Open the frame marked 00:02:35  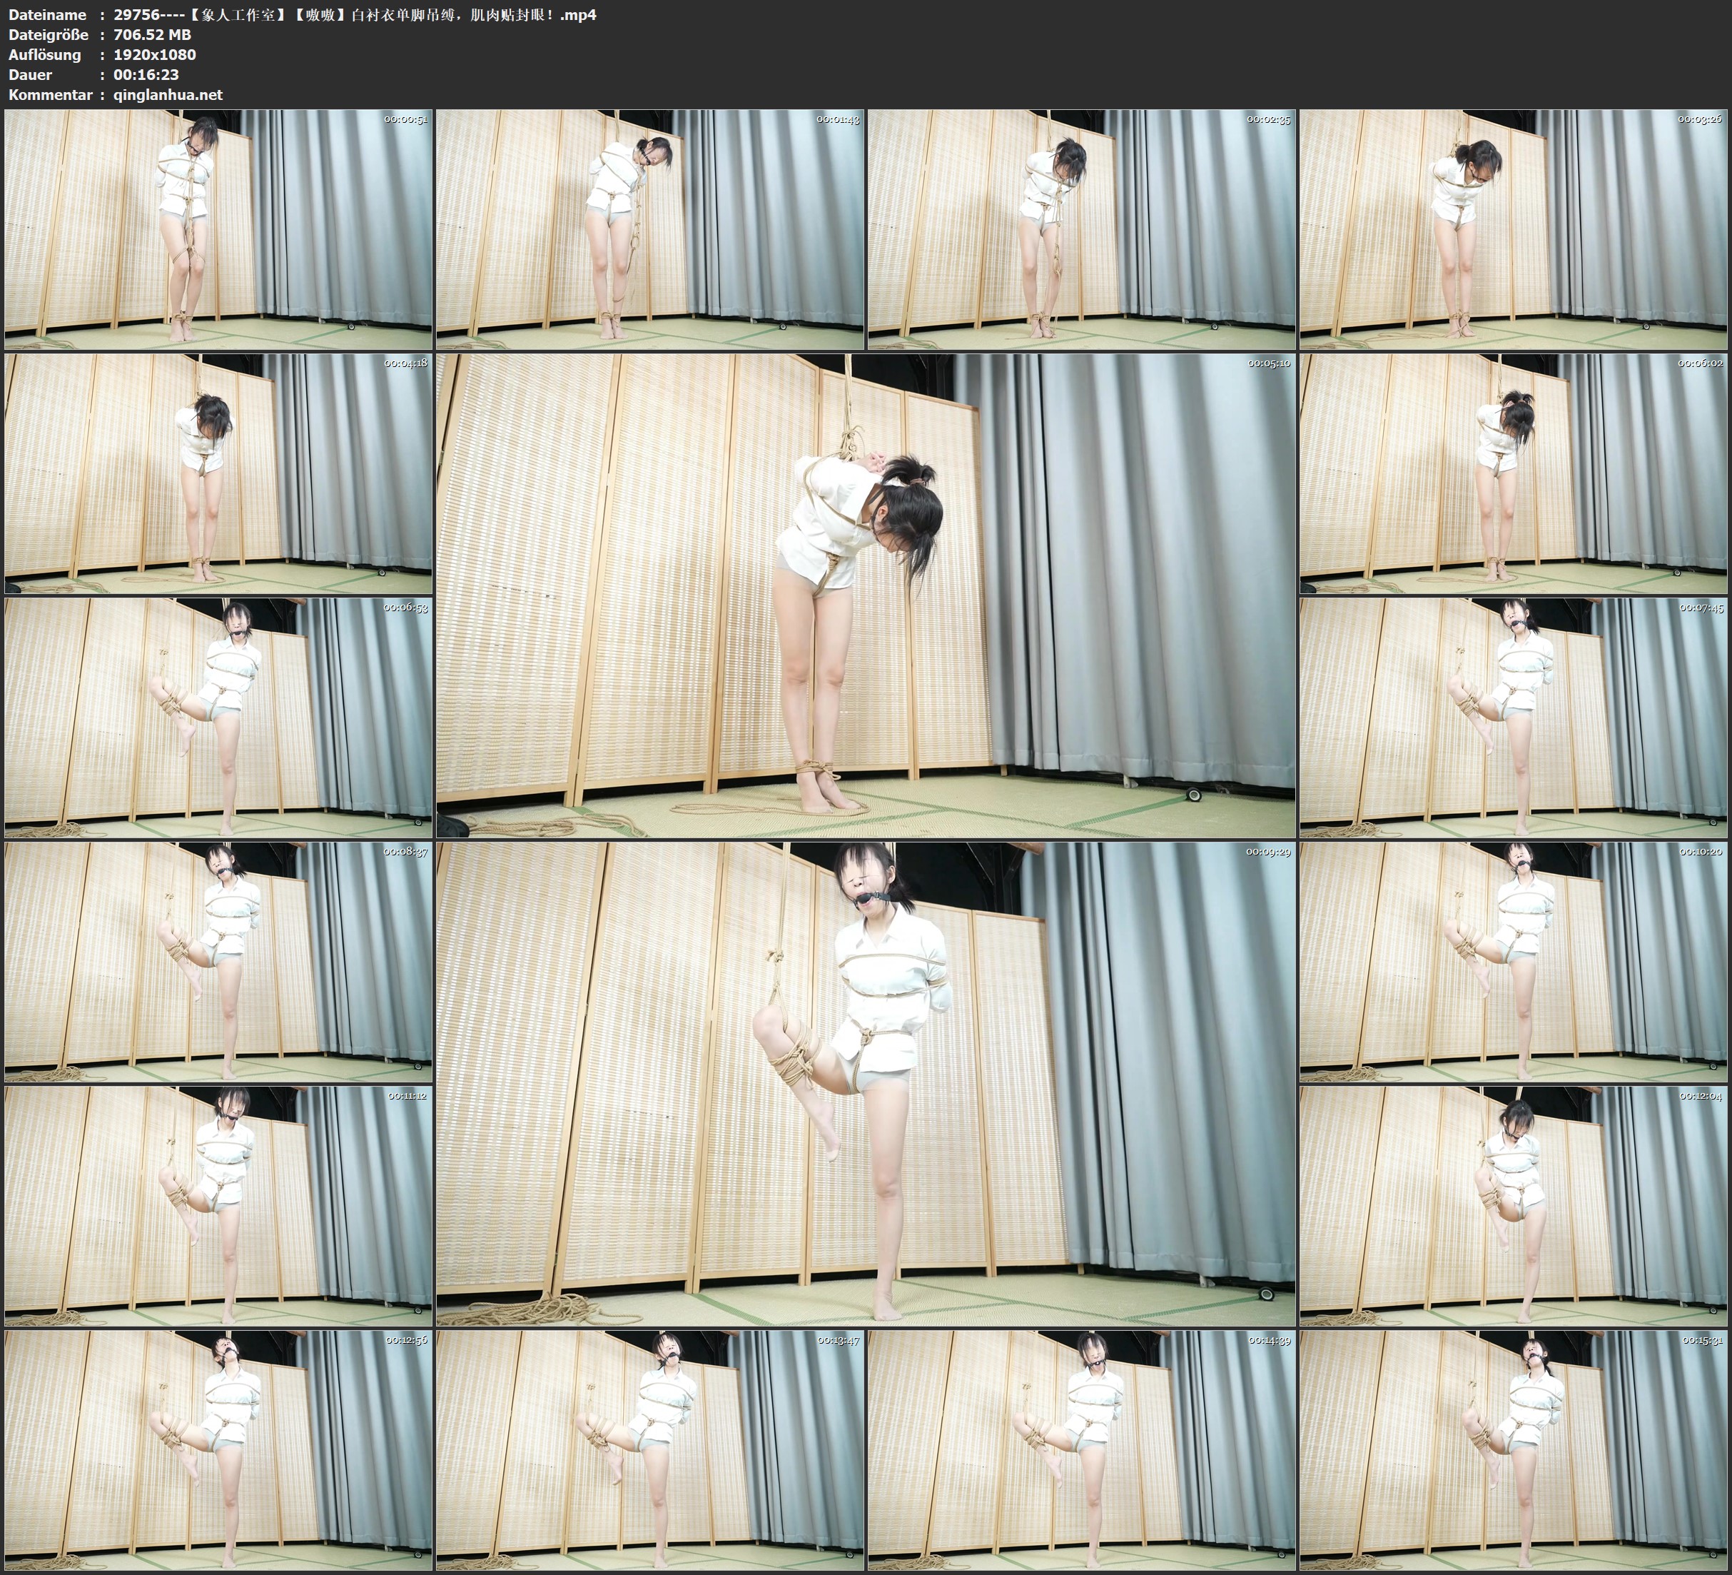click(1080, 230)
